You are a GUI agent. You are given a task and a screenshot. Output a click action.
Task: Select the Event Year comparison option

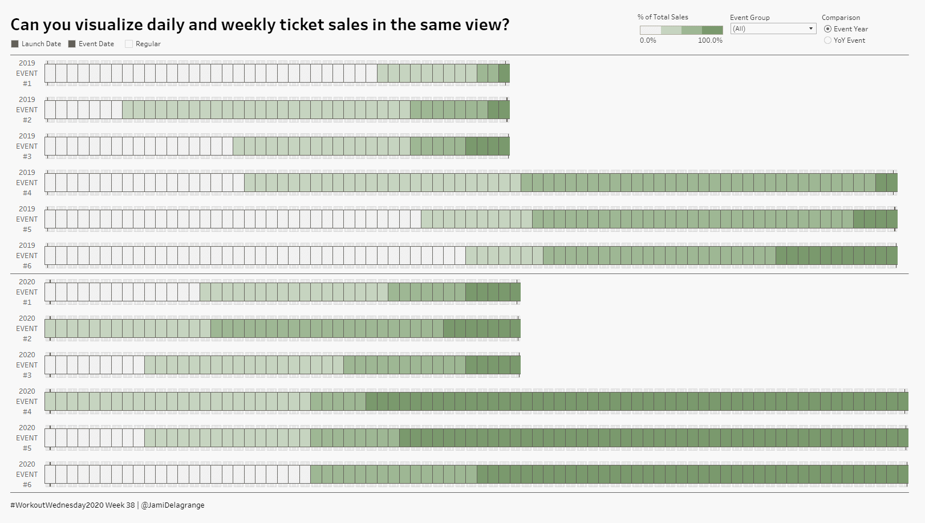827,29
